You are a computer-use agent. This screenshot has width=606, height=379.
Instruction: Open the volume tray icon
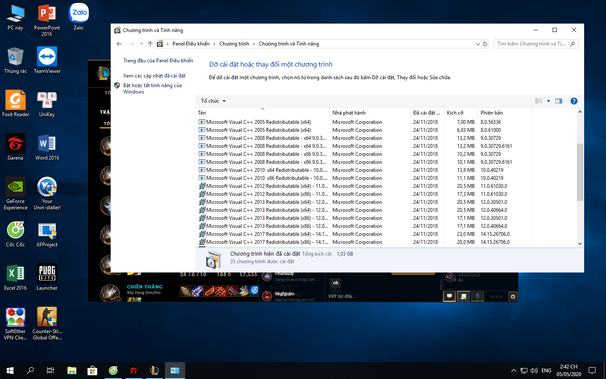[534, 371]
